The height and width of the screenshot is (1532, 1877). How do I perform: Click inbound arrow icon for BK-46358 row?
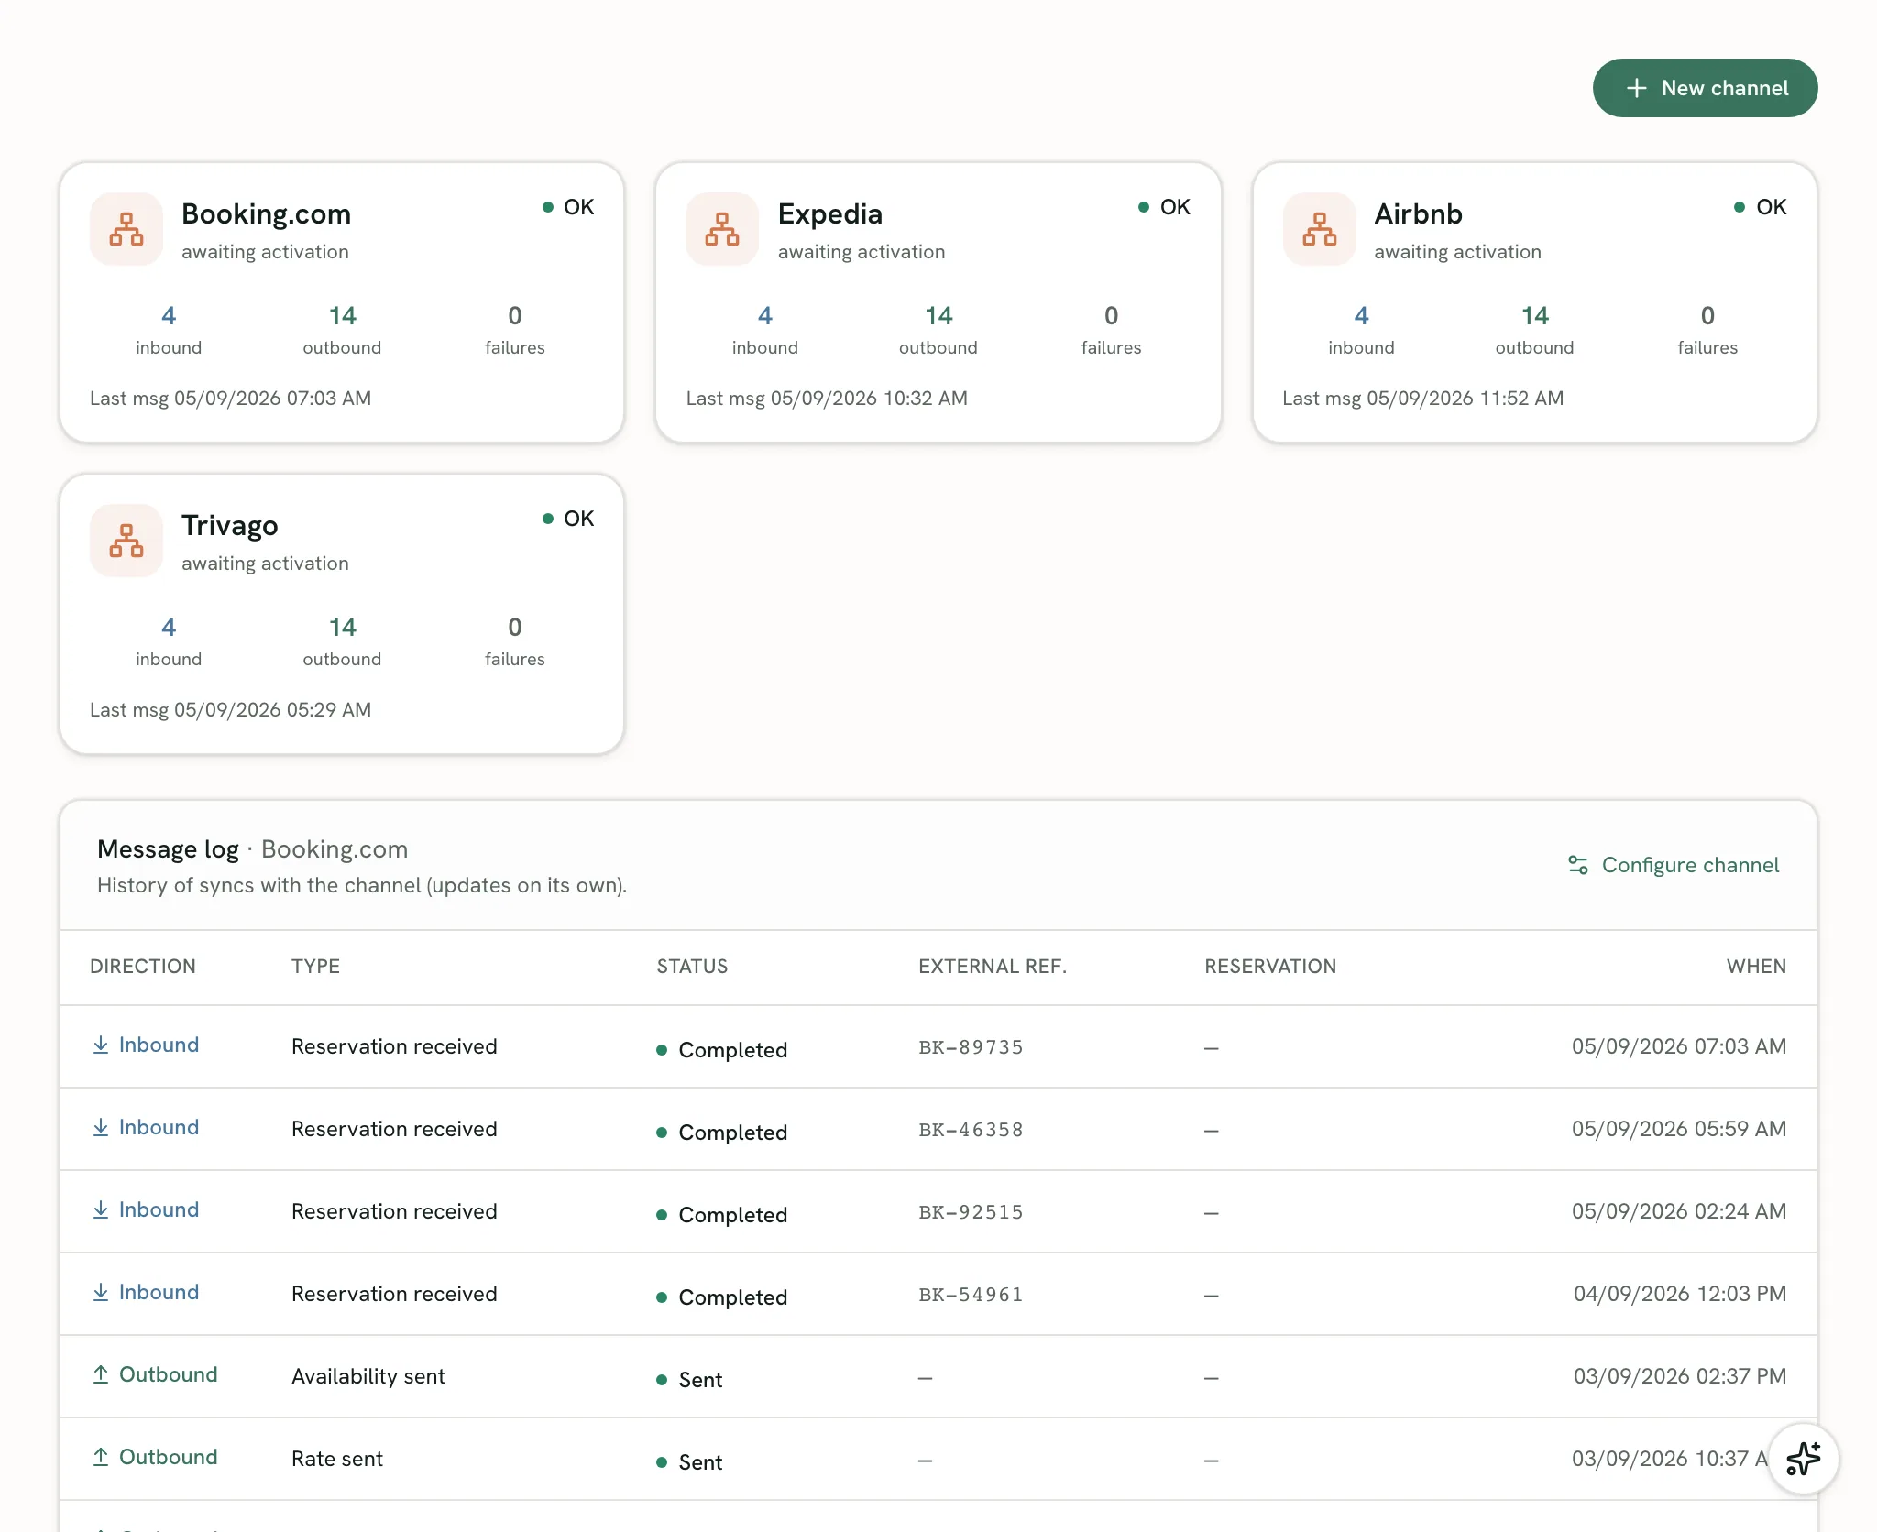[101, 1128]
